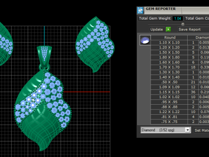Select the large pendant model in viewport
Viewport: 209px width, 157px height.
pyautogui.click(x=43, y=110)
